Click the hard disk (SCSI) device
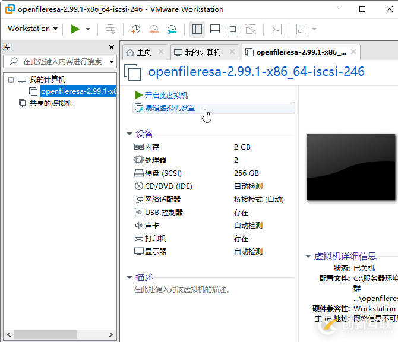This screenshot has width=398, height=342. coord(163,173)
